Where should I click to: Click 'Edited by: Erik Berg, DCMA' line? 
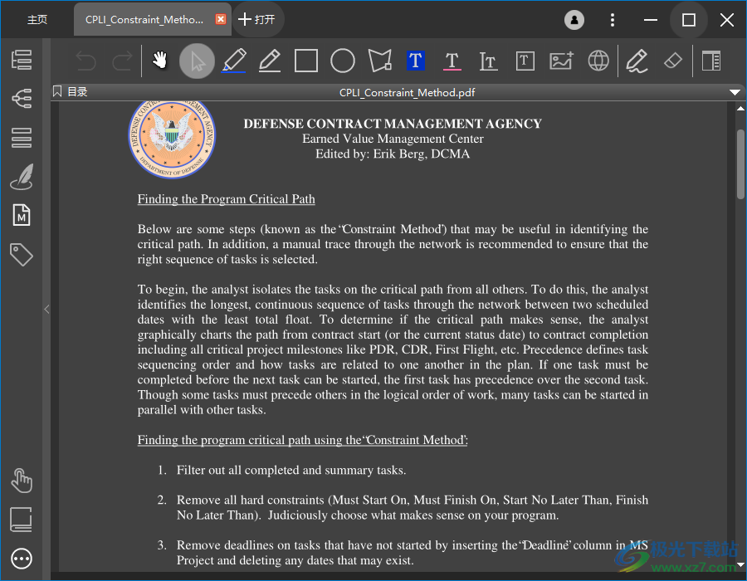(x=393, y=154)
